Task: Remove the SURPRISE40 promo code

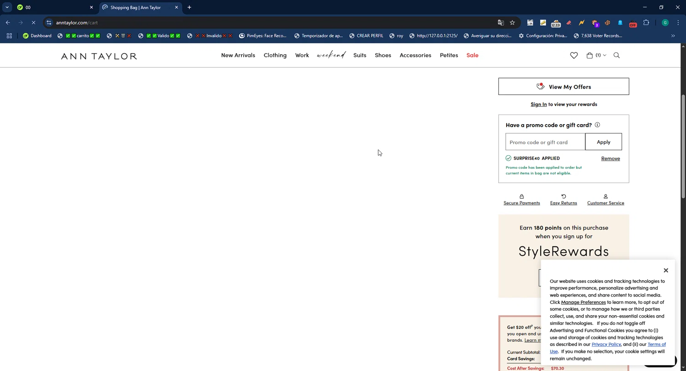Action: [x=610, y=158]
